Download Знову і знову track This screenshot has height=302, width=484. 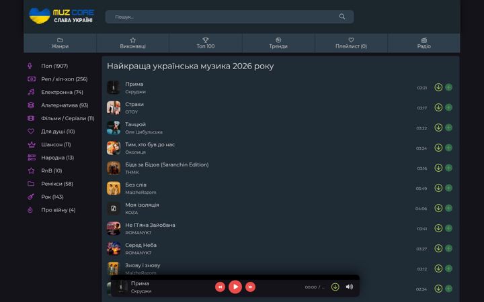438,268
